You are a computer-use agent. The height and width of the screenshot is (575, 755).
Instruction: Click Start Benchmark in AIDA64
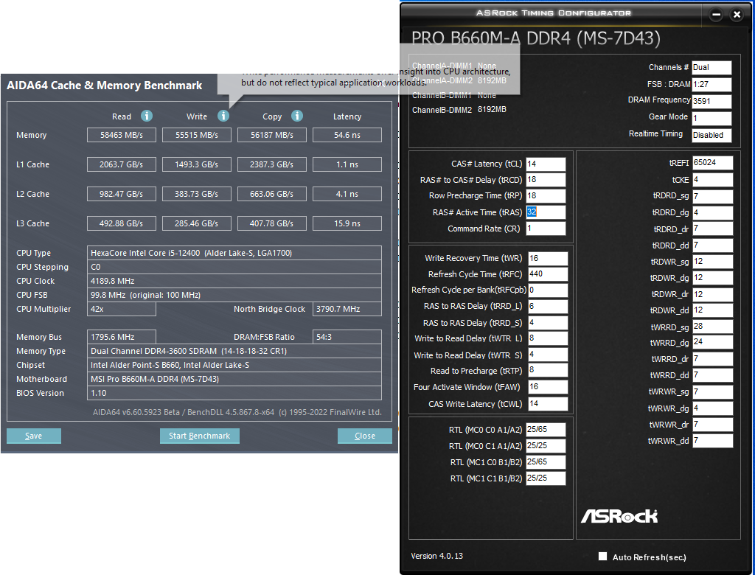click(199, 436)
